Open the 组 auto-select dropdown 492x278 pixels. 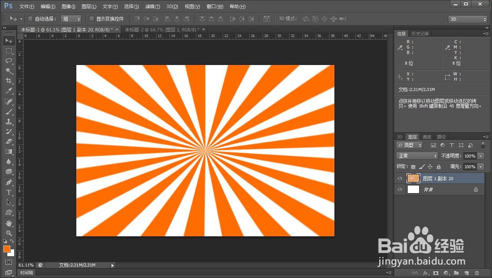click(x=71, y=19)
